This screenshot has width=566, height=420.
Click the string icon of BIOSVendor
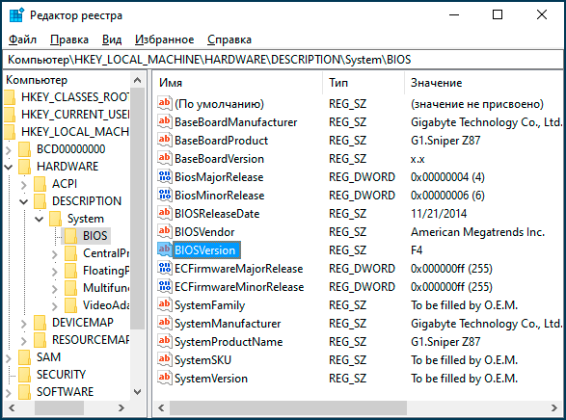(x=165, y=231)
